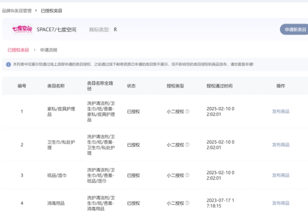The height and width of the screenshot is (216, 308).
Task: Click the 授权类型 column header
Action: 175,86
